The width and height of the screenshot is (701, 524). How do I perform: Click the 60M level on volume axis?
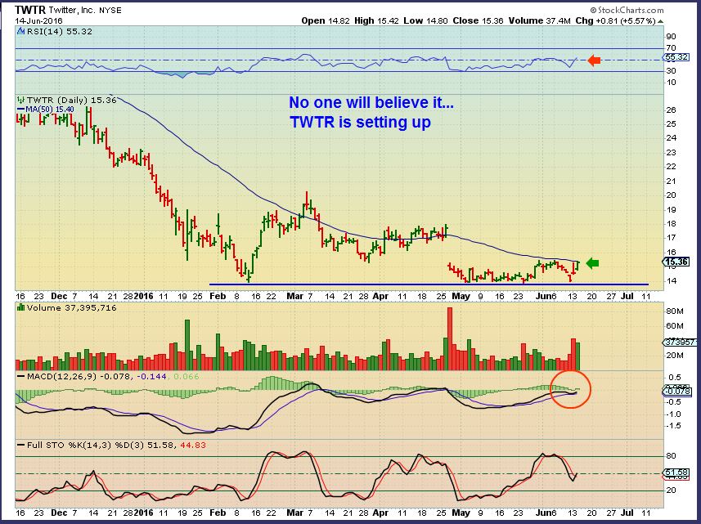[674, 326]
